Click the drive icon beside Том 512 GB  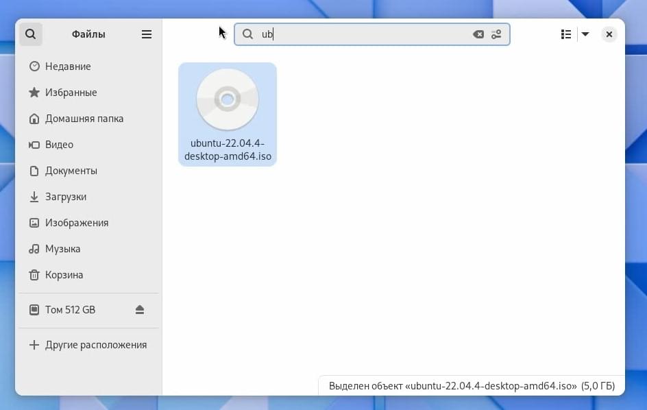click(34, 310)
